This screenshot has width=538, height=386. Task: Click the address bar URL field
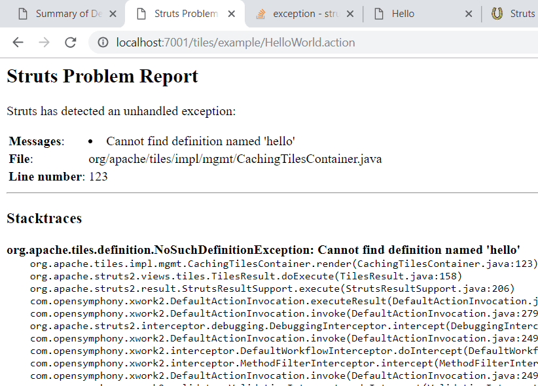(314, 43)
